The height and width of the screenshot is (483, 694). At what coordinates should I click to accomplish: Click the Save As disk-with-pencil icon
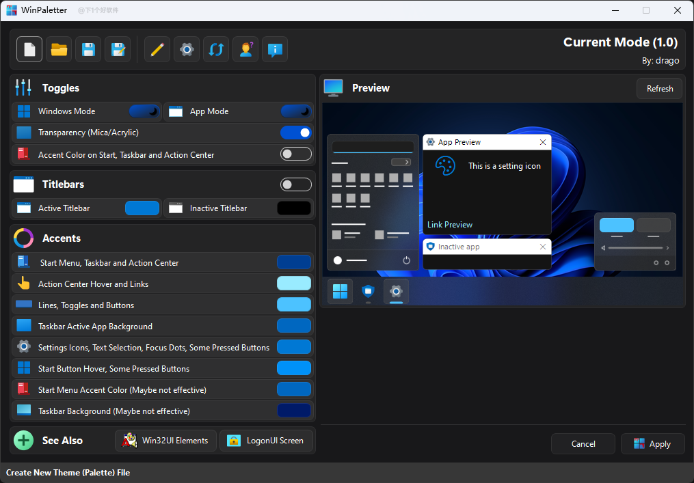[118, 49]
